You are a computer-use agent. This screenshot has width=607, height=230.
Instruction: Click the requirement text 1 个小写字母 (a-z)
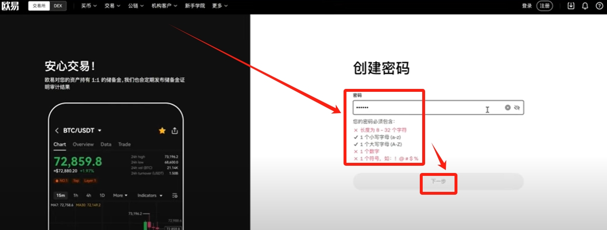381,137
